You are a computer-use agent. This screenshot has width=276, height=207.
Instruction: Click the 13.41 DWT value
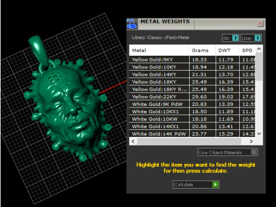coord(226,126)
